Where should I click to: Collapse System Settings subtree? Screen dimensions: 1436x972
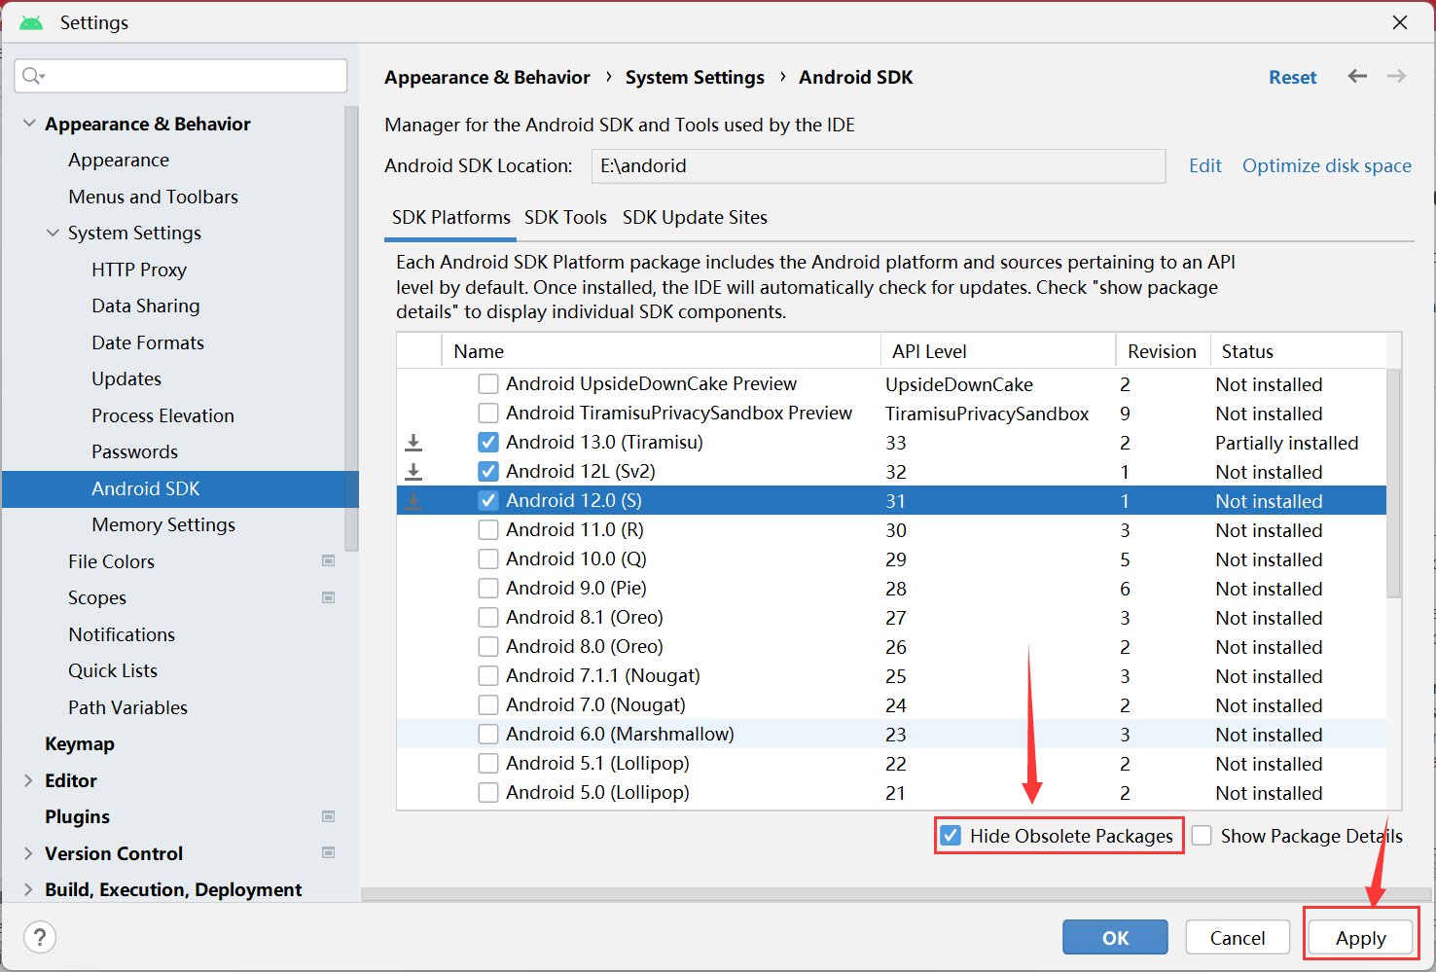[x=53, y=233]
